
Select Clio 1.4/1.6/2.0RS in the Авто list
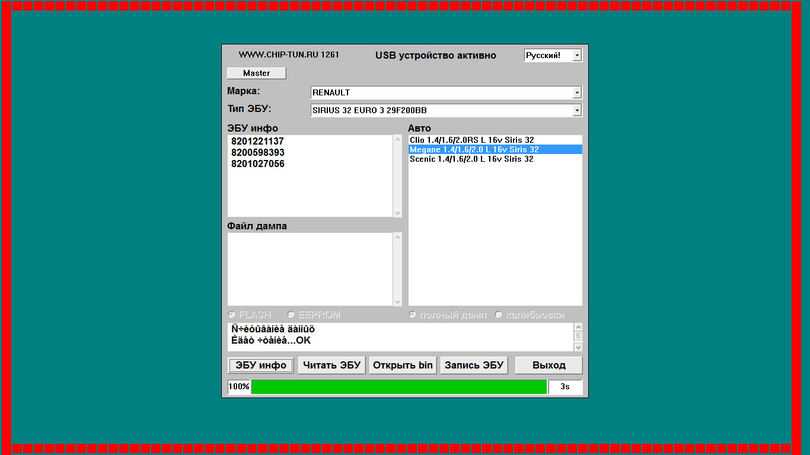point(495,140)
